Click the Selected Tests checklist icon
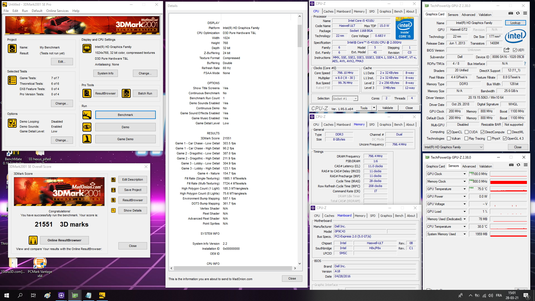Screen dimensions: 535x301 [12, 80]
